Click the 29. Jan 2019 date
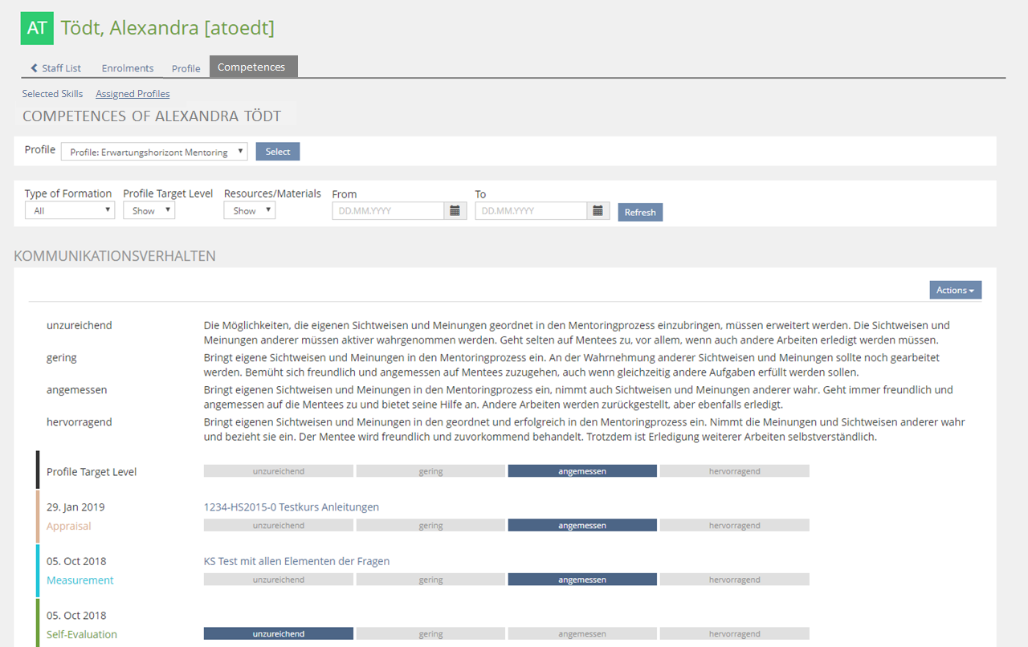The image size is (1028, 647). click(75, 507)
